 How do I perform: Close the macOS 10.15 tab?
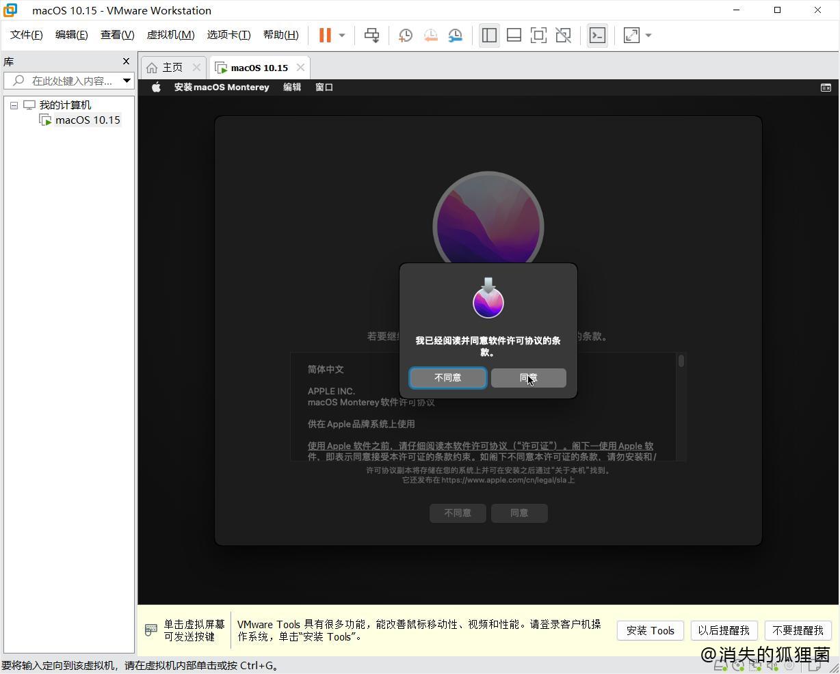(x=300, y=67)
